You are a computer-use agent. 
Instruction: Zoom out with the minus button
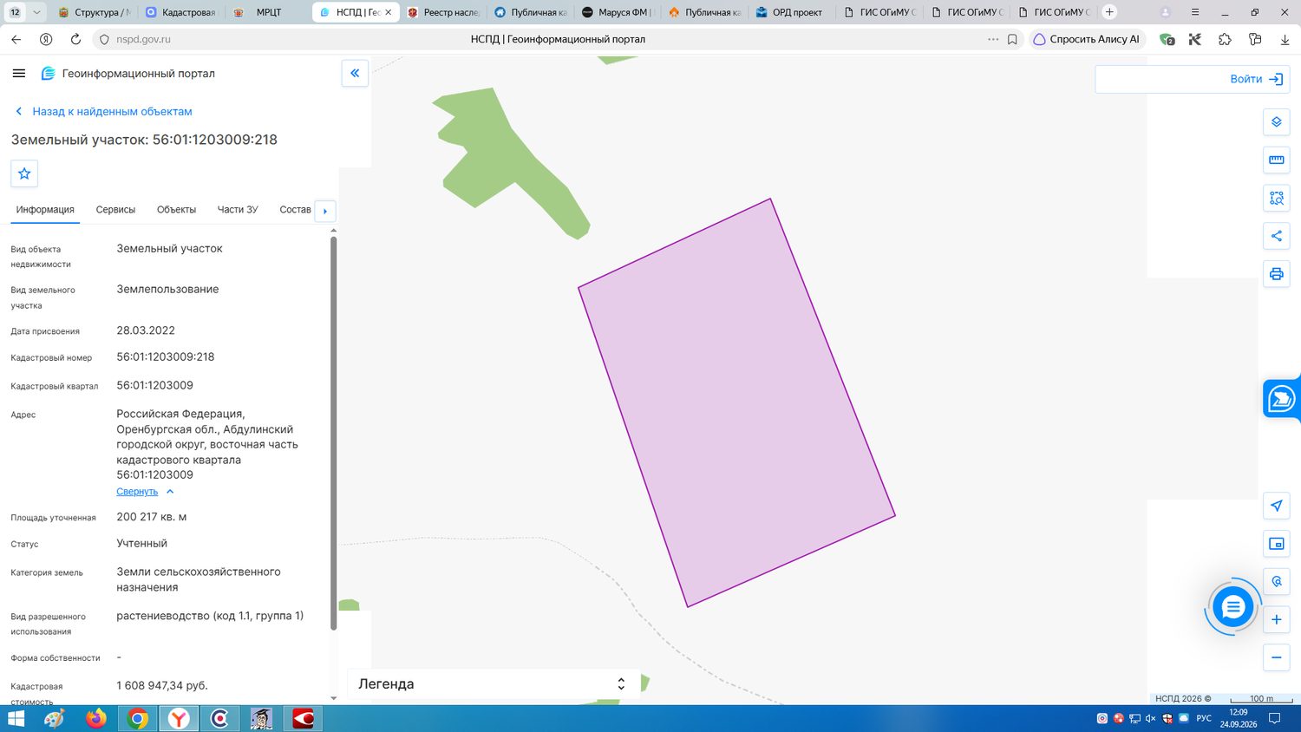(1276, 657)
